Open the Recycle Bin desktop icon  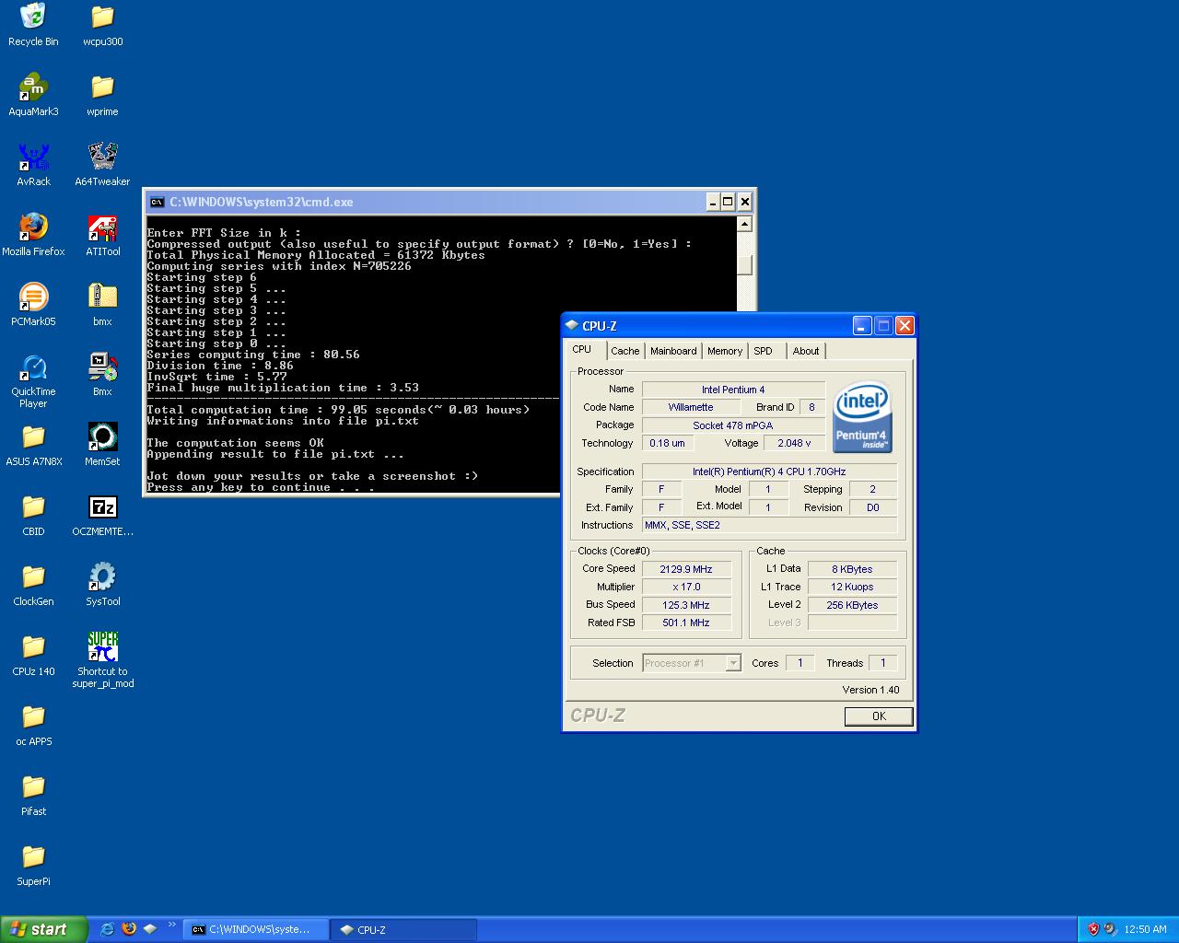pos(33,25)
